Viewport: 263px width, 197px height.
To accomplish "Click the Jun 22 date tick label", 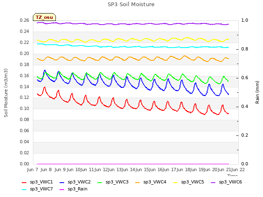I will click(238, 170).
